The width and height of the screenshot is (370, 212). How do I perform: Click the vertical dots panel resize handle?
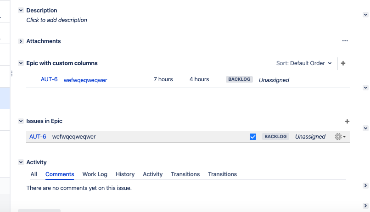(12, 73)
